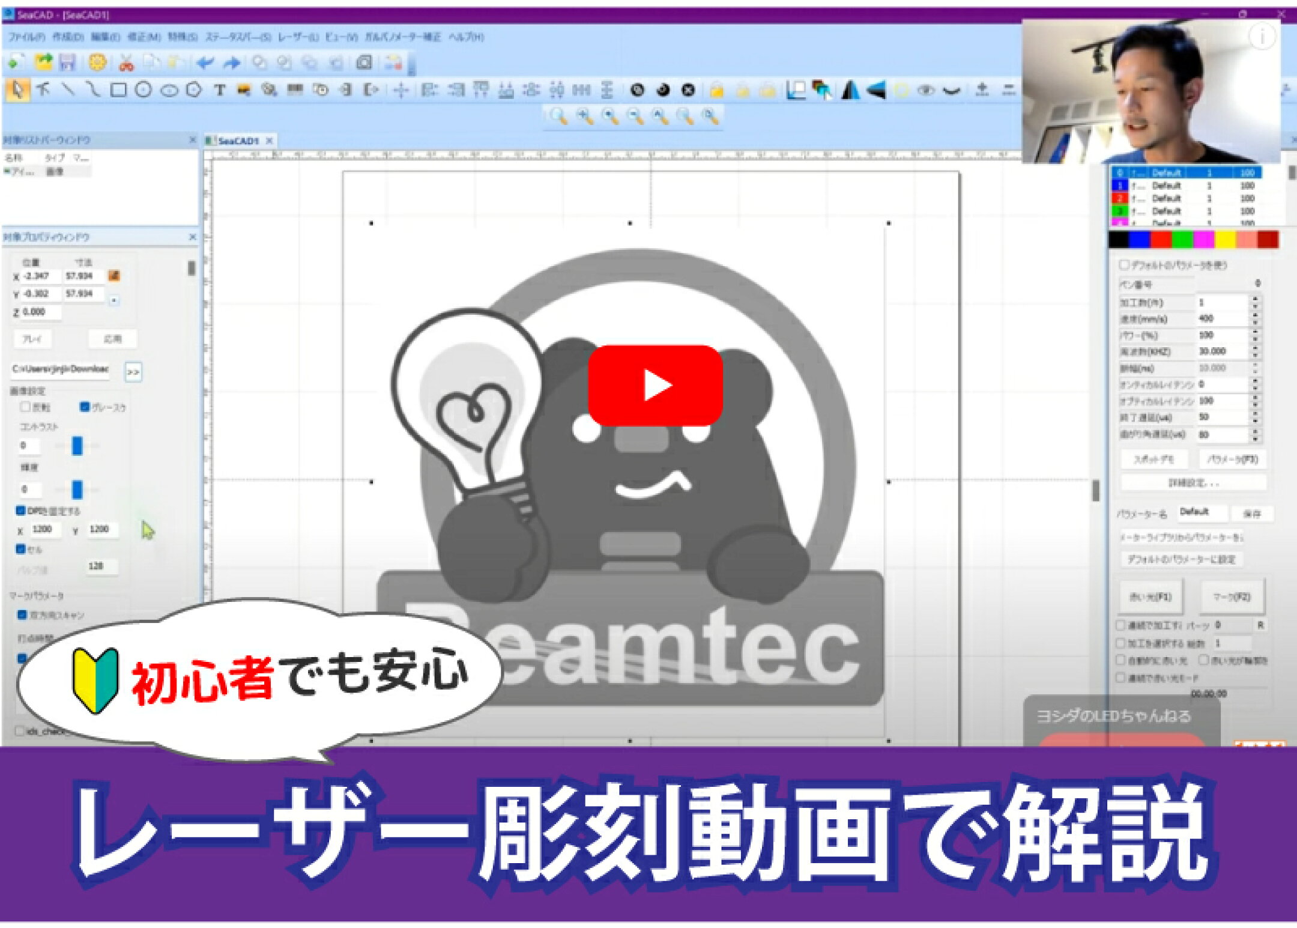This screenshot has height=928, width=1297.
Task: Click the マーク(F2) button
Action: pos(1232,596)
